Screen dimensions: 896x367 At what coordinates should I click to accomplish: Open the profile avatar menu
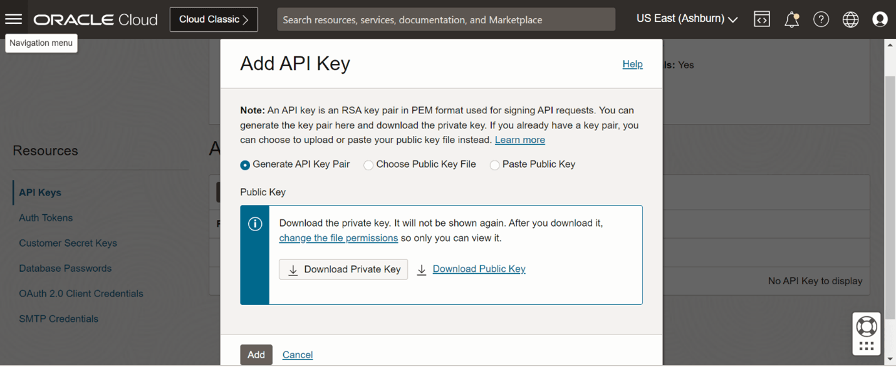pyautogui.click(x=880, y=19)
